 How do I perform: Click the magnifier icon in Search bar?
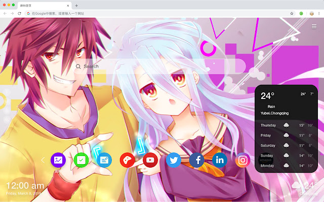pos(78,66)
